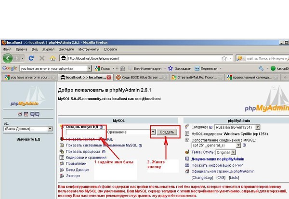This screenshot has width=289, height=199.
Task: Open Показать информацию о PHP link
Action: tap(217, 165)
